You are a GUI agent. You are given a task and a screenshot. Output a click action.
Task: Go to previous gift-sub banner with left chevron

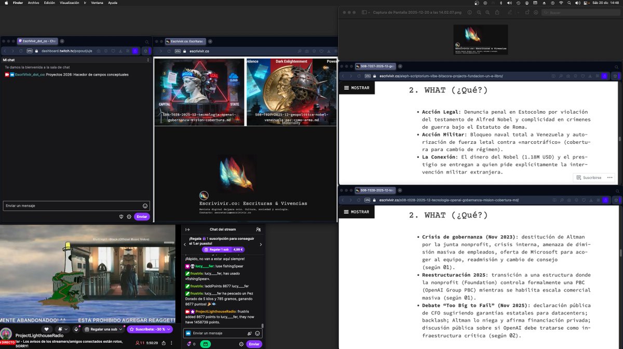185,245
